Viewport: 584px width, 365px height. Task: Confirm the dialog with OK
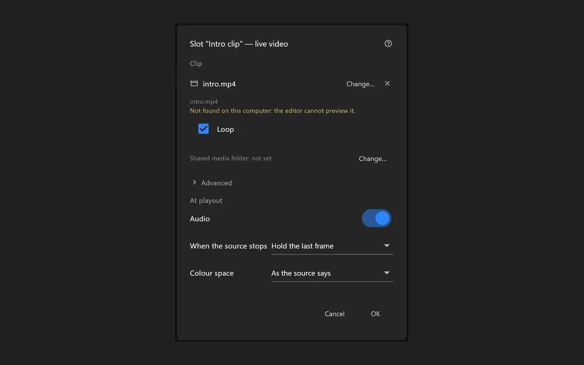(375, 314)
